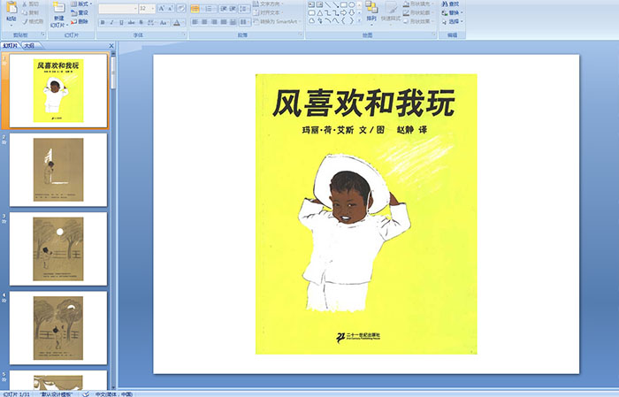Viewport: 619px width, 397px height.
Task: Select the Right Arrow block shape
Action: pyautogui.click(x=343, y=12)
